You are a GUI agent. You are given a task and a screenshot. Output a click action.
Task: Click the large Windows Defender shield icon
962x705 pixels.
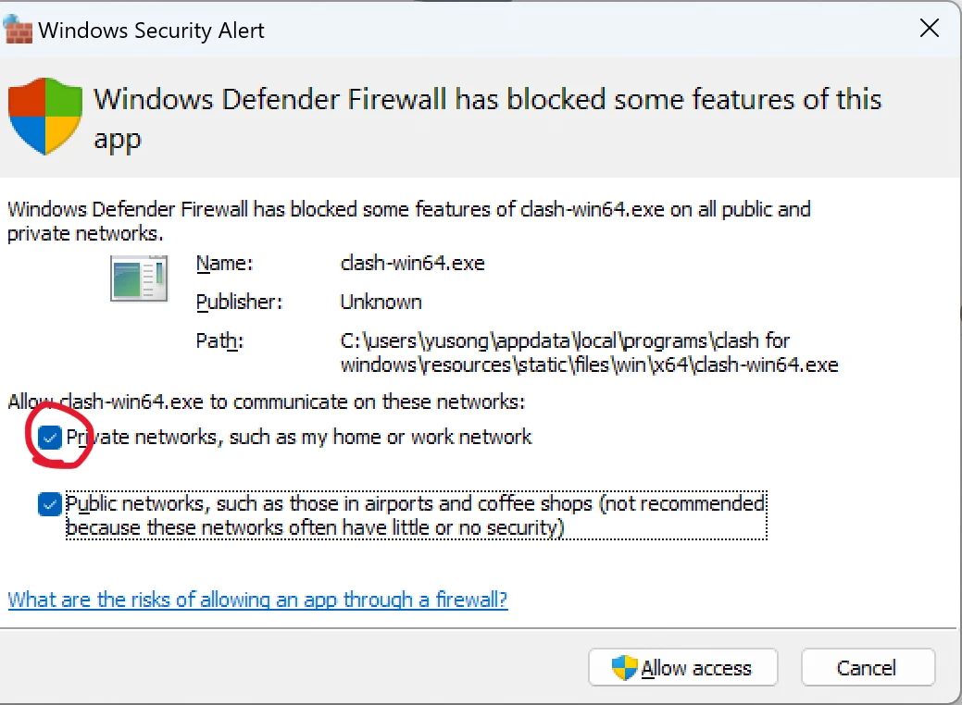pyautogui.click(x=45, y=116)
